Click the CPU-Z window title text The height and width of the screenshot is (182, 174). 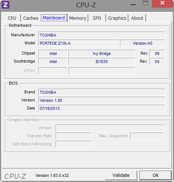point(86,5)
